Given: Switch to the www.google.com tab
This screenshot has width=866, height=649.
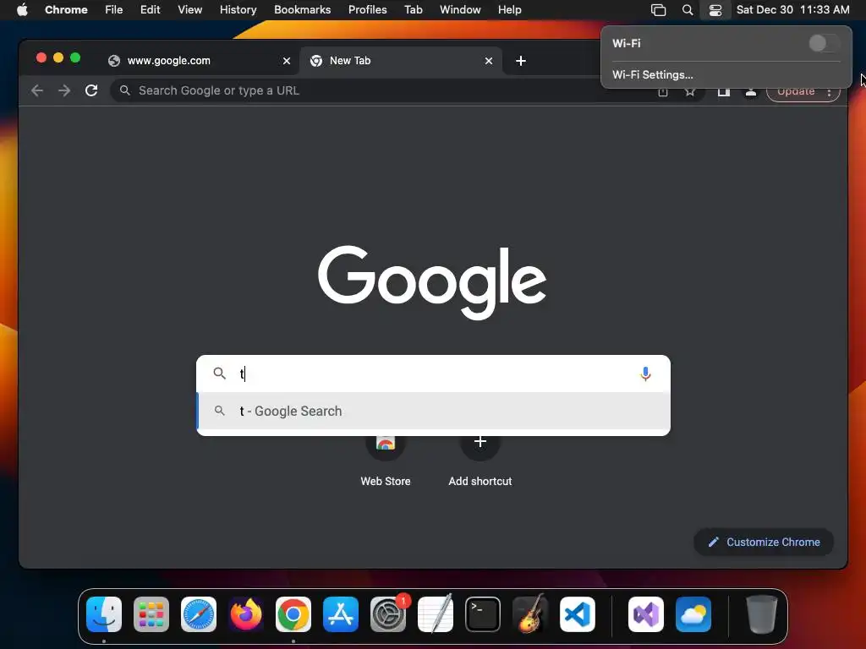Looking at the screenshot, I should point(199,61).
